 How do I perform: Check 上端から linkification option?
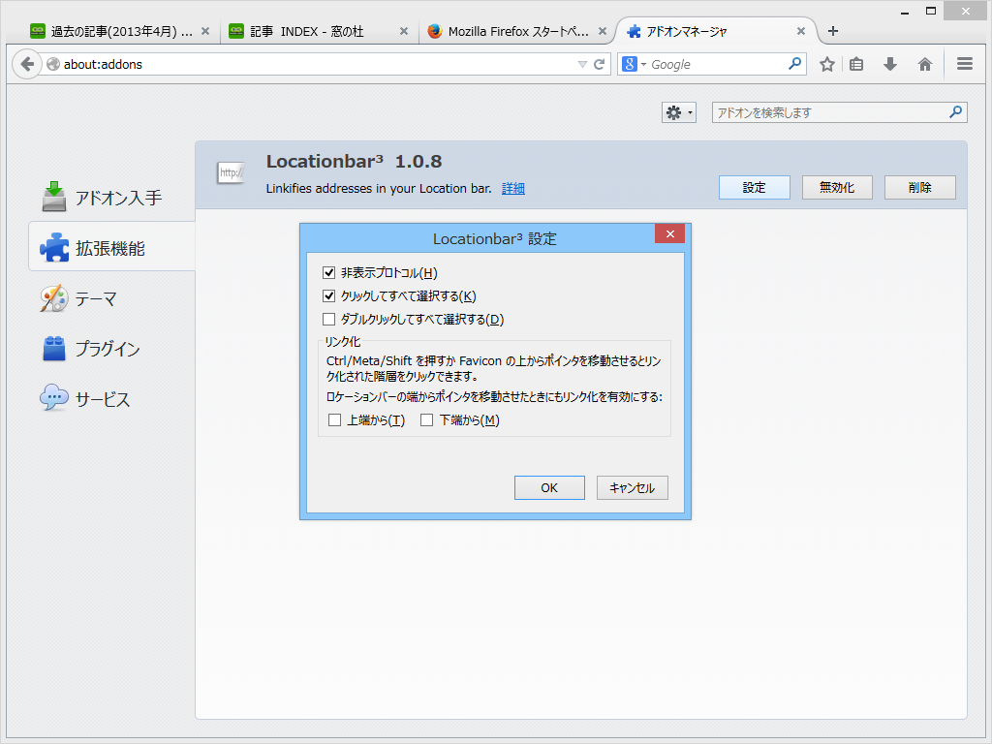(x=334, y=419)
